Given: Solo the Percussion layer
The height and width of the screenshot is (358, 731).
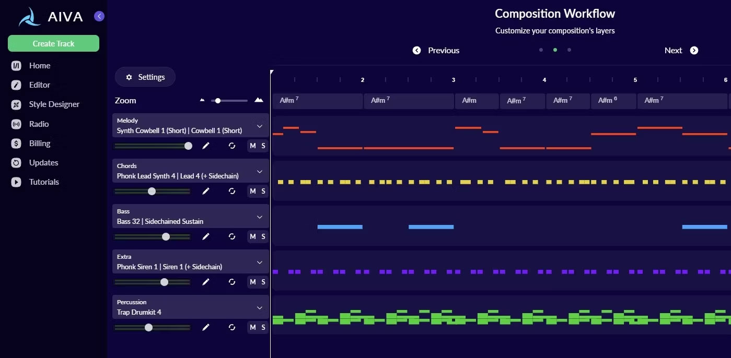Looking at the screenshot, I should (x=263, y=327).
